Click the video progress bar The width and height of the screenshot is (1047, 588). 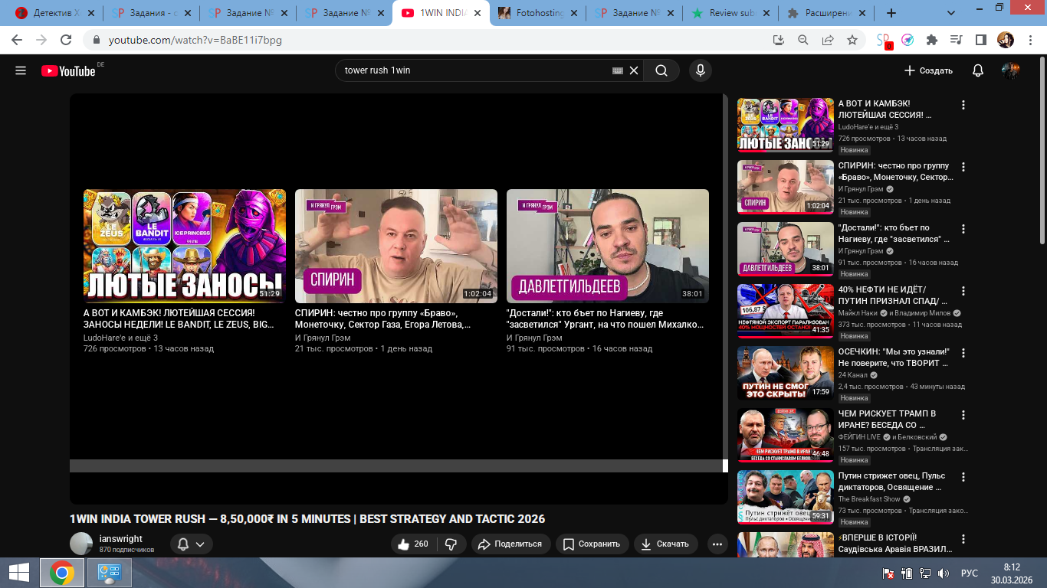pyautogui.click(x=395, y=465)
